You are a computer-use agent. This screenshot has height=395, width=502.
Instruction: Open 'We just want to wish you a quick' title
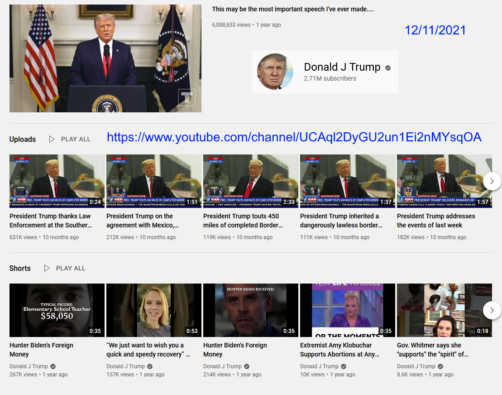148,350
